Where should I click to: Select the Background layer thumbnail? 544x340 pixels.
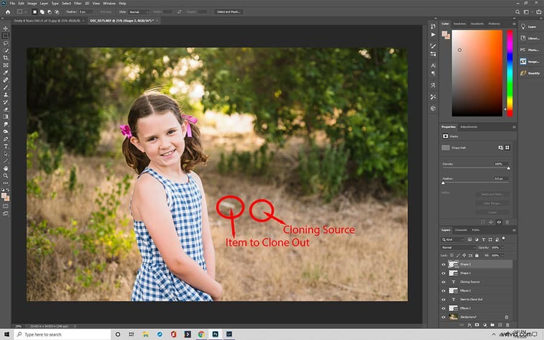tap(453, 317)
